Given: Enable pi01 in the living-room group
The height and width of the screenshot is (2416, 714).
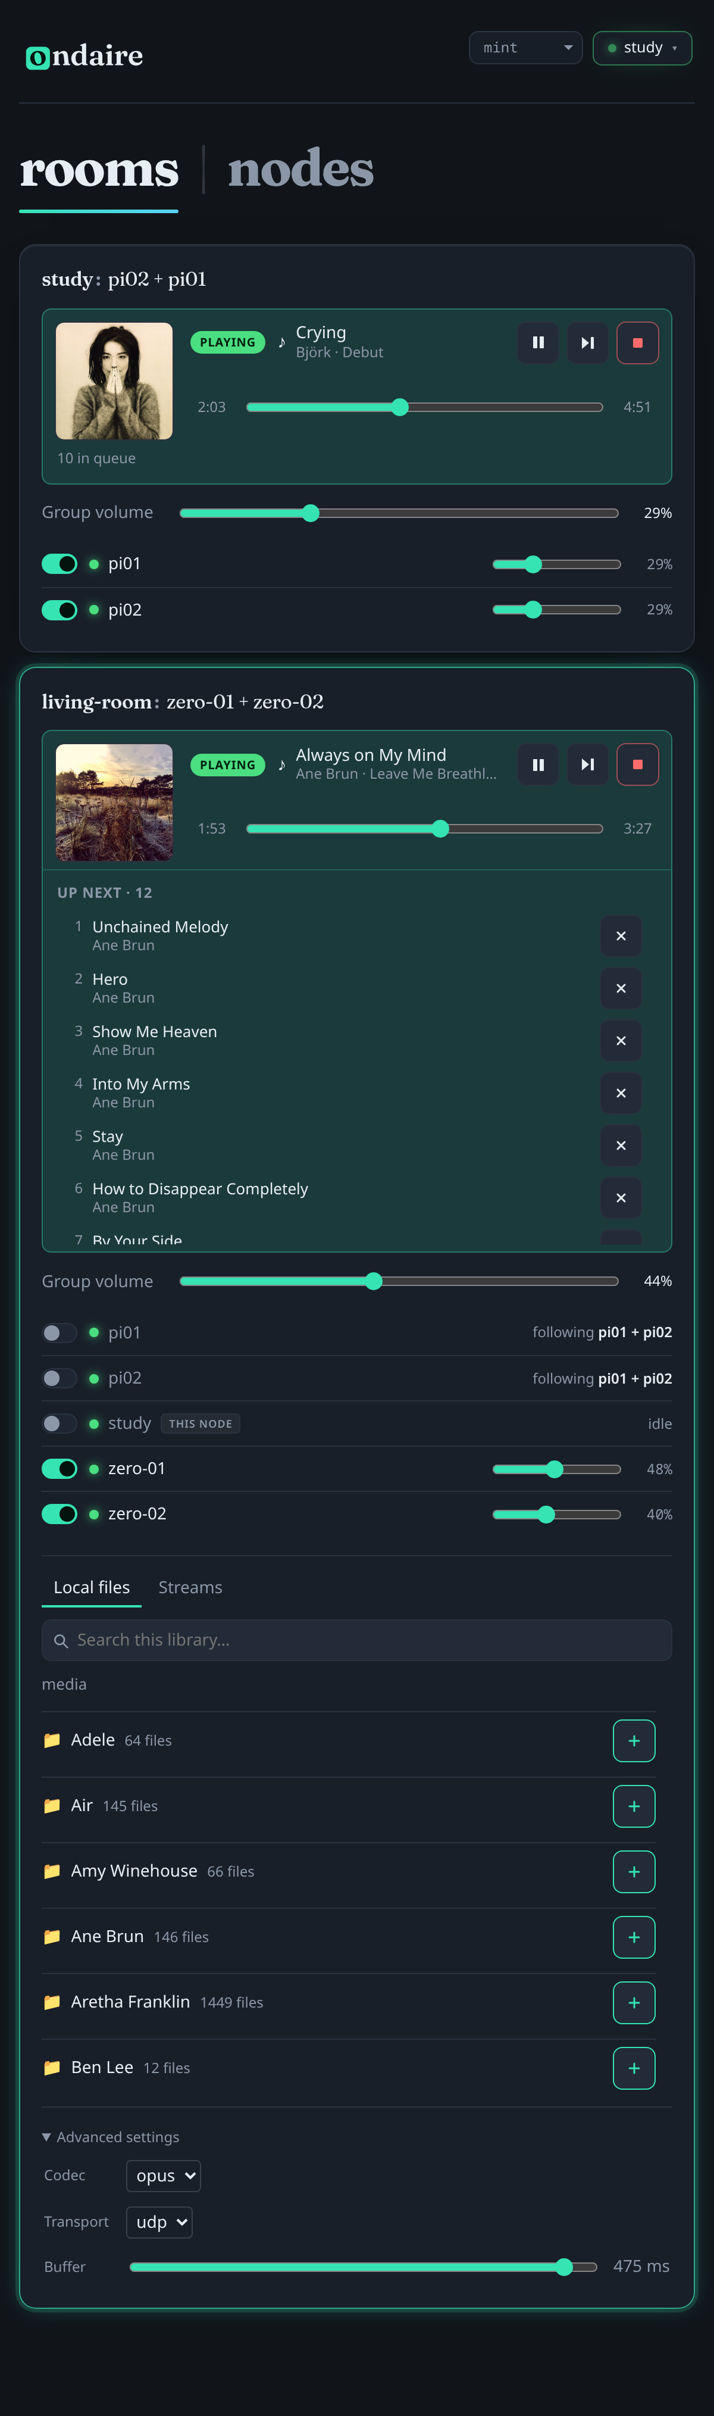Looking at the screenshot, I should coord(59,1333).
